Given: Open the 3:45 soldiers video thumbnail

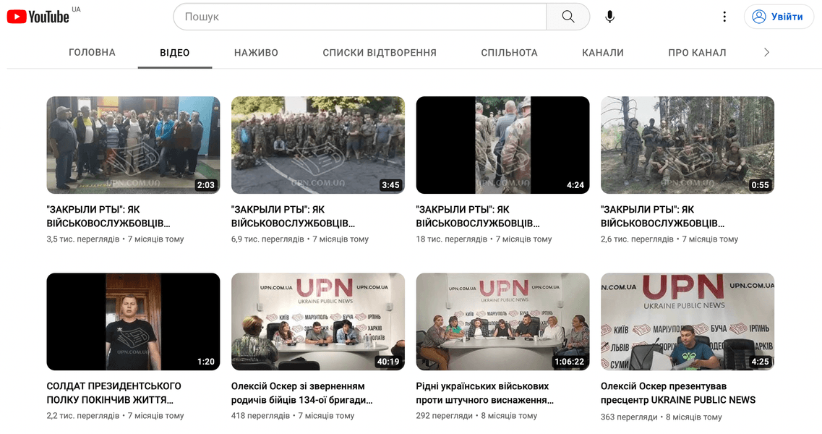Looking at the screenshot, I should 317,145.
